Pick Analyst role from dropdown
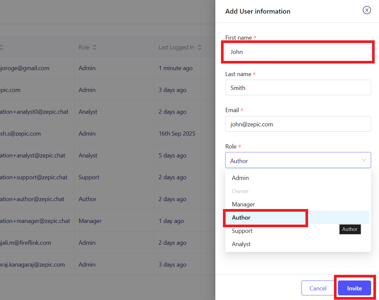 [x=241, y=244]
